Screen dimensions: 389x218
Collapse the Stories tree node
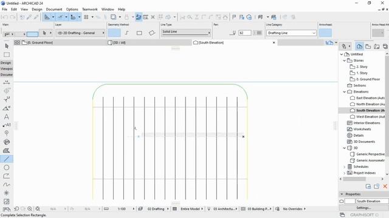click(x=344, y=61)
